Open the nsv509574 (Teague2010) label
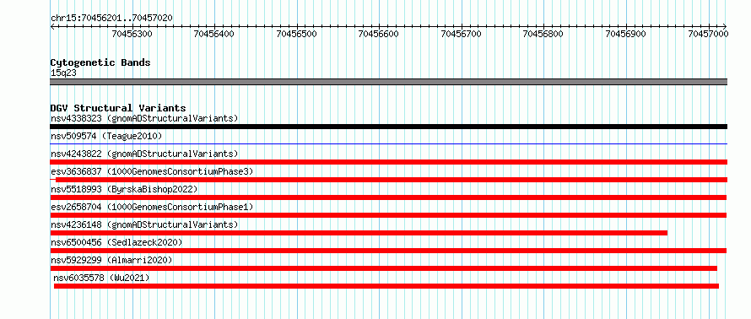Image resolution: width=751 pixels, height=319 pixels. tap(106, 137)
